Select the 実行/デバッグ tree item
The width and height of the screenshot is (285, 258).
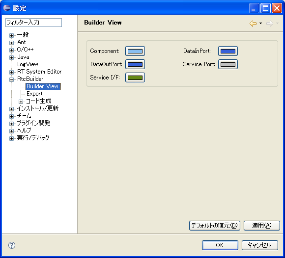(33, 138)
